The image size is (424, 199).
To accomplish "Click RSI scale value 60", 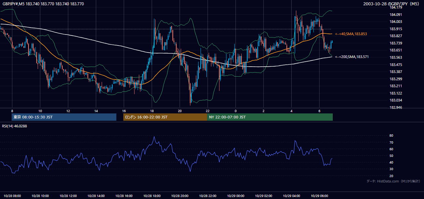I will coord(391,149).
